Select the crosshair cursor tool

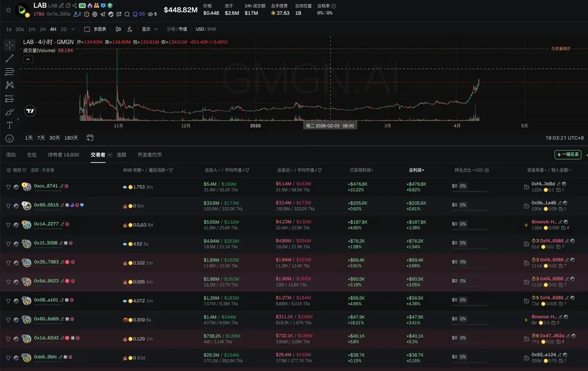point(10,46)
